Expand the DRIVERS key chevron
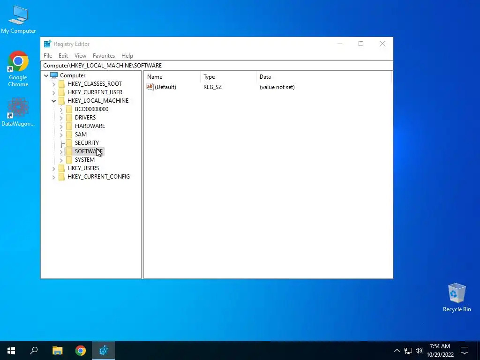The width and height of the screenshot is (480, 360). click(x=61, y=118)
